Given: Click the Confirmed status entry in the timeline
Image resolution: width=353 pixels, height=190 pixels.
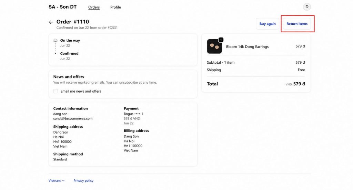Looking at the screenshot, I should pyautogui.click(x=69, y=53).
